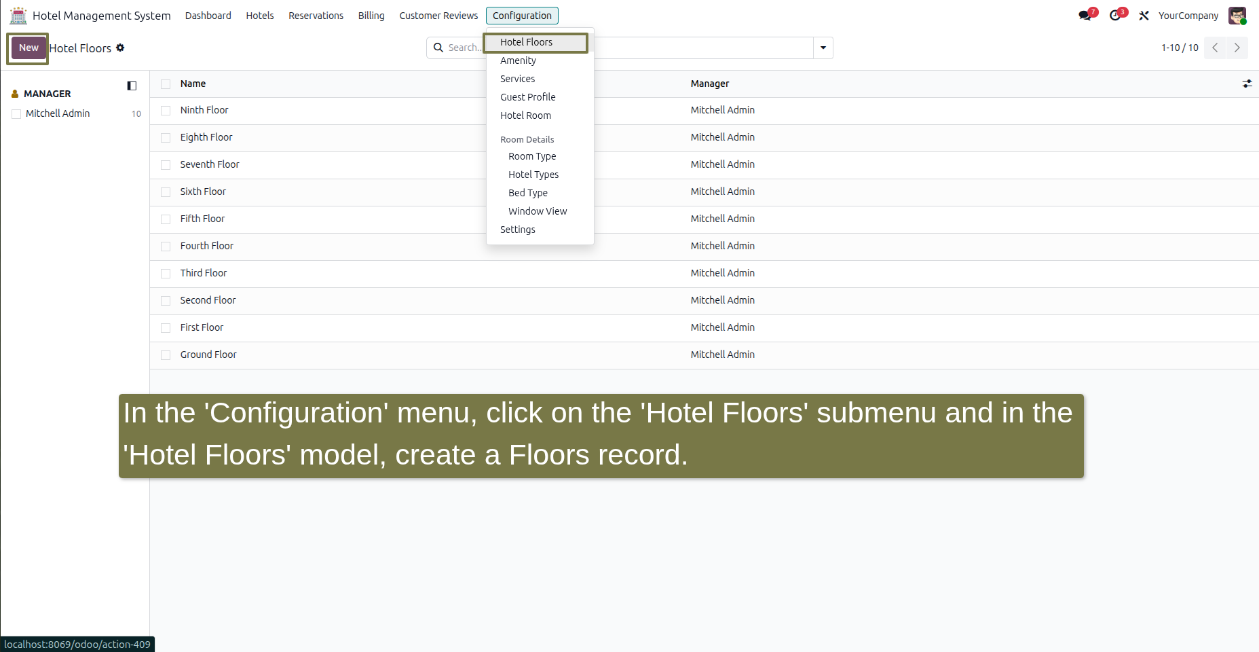Open the Third Floor record

[204, 273]
